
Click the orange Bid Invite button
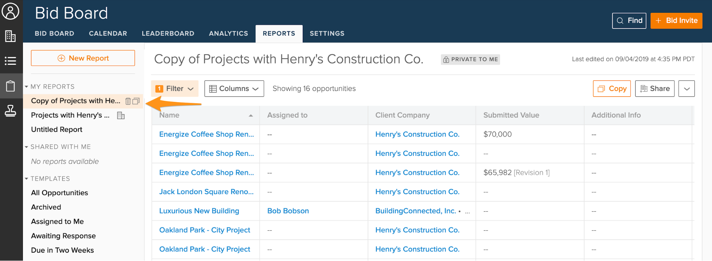click(676, 21)
